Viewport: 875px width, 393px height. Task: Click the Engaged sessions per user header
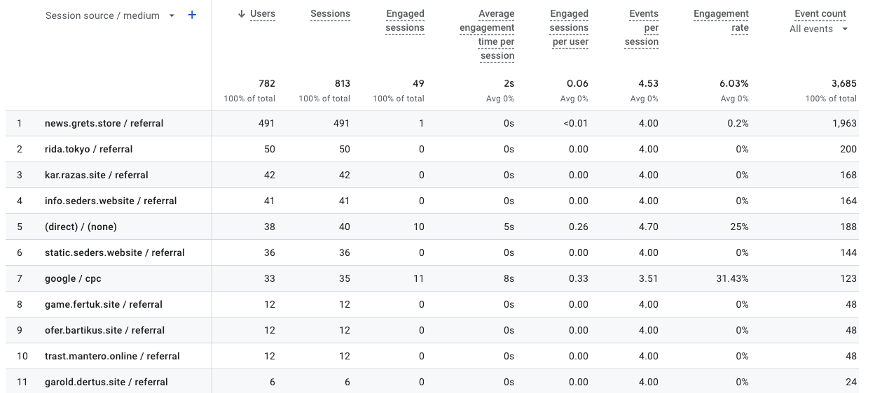point(569,27)
